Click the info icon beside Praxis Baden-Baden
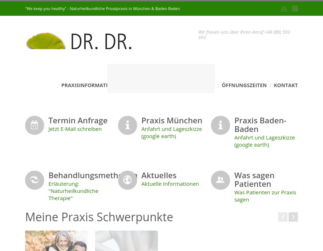323x251 pixels. point(220,125)
